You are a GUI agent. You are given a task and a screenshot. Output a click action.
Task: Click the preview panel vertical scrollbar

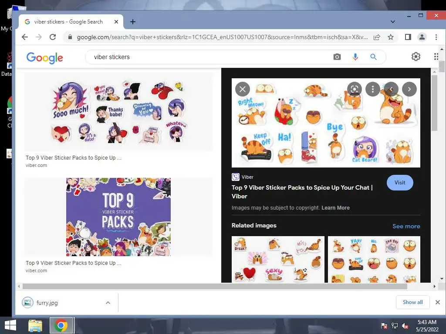[x=434, y=103]
